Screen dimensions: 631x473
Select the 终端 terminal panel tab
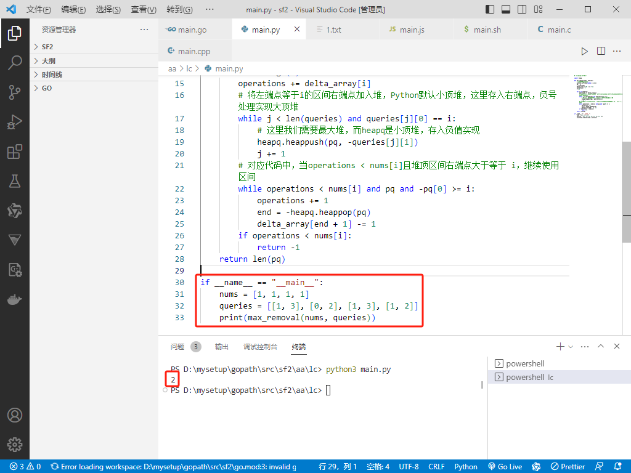(x=299, y=347)
